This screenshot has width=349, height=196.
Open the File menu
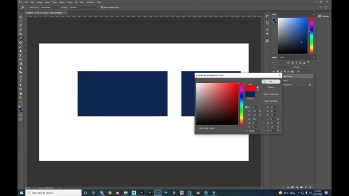click(27, 2)
